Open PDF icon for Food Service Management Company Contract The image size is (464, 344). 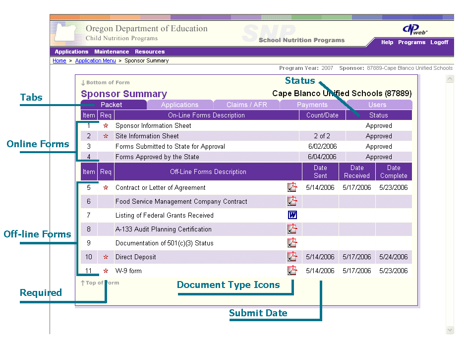292,201
